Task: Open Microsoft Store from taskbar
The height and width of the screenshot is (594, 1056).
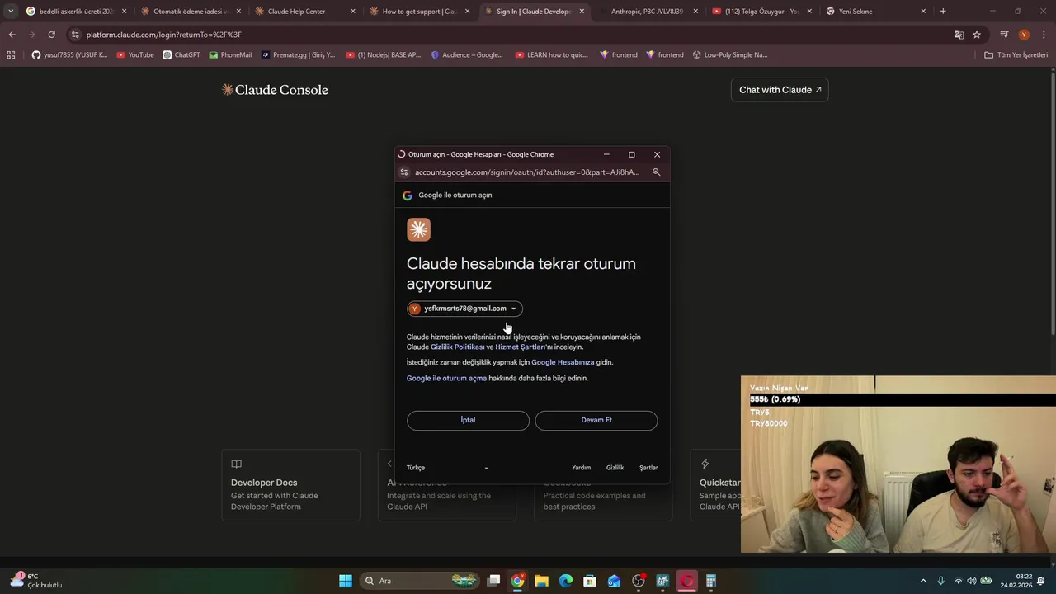Action: [590, 581]
